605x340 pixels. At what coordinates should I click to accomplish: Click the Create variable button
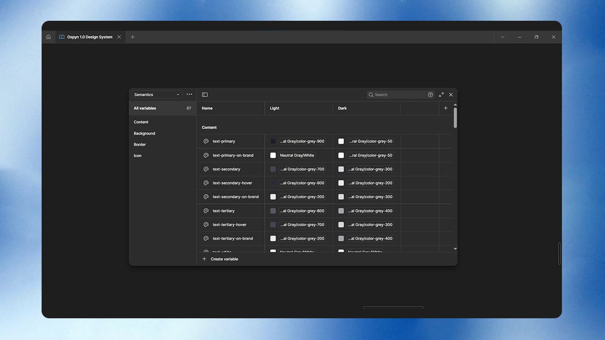221,259
